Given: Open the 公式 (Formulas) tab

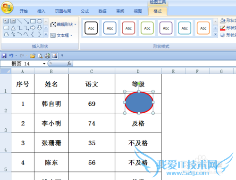Looking at the screenshot, I should (x=84, y=11).
